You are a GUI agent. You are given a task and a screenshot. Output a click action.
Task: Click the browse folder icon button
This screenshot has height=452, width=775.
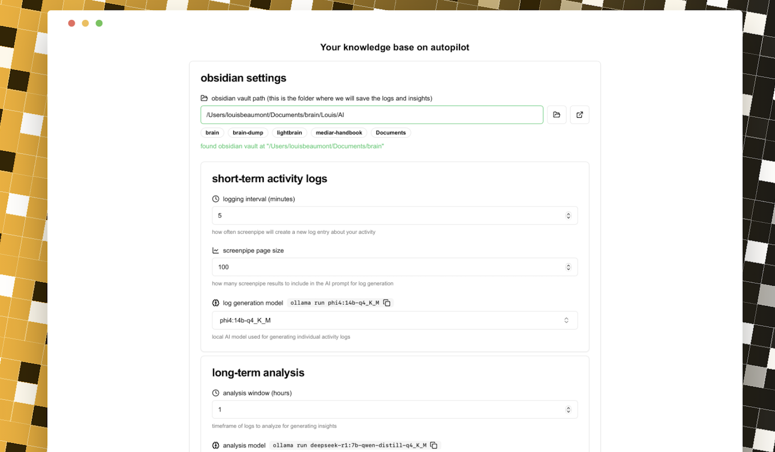[x=556, y=115]
